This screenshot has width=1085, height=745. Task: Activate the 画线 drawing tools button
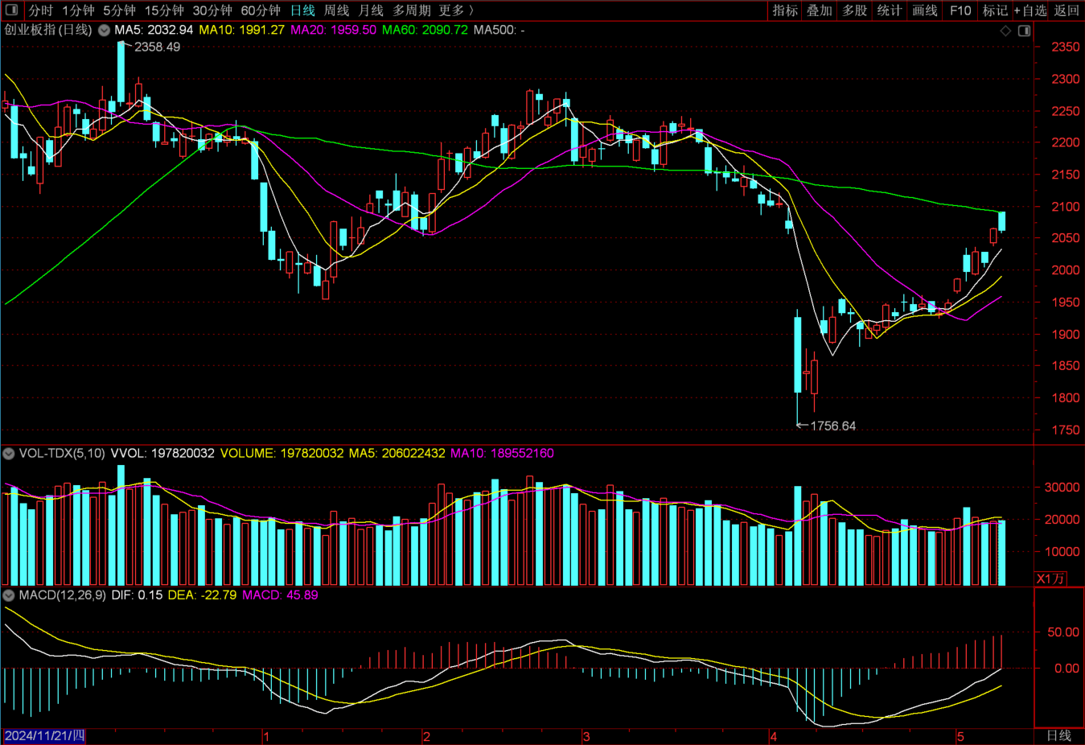point(924,10)
